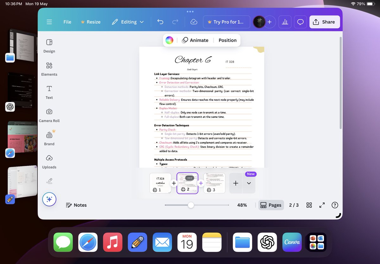The height and width of the screenshot is (264, 380).
Task: Open the Draw tool in sidebar
Action: tap(49, 181)
